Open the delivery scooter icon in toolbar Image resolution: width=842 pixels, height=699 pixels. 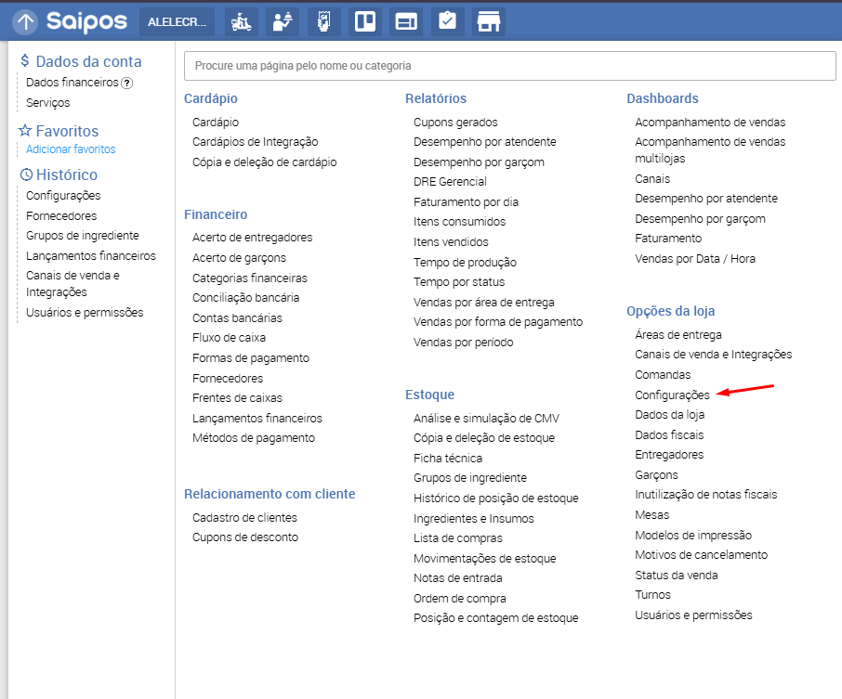coord(242,21)
